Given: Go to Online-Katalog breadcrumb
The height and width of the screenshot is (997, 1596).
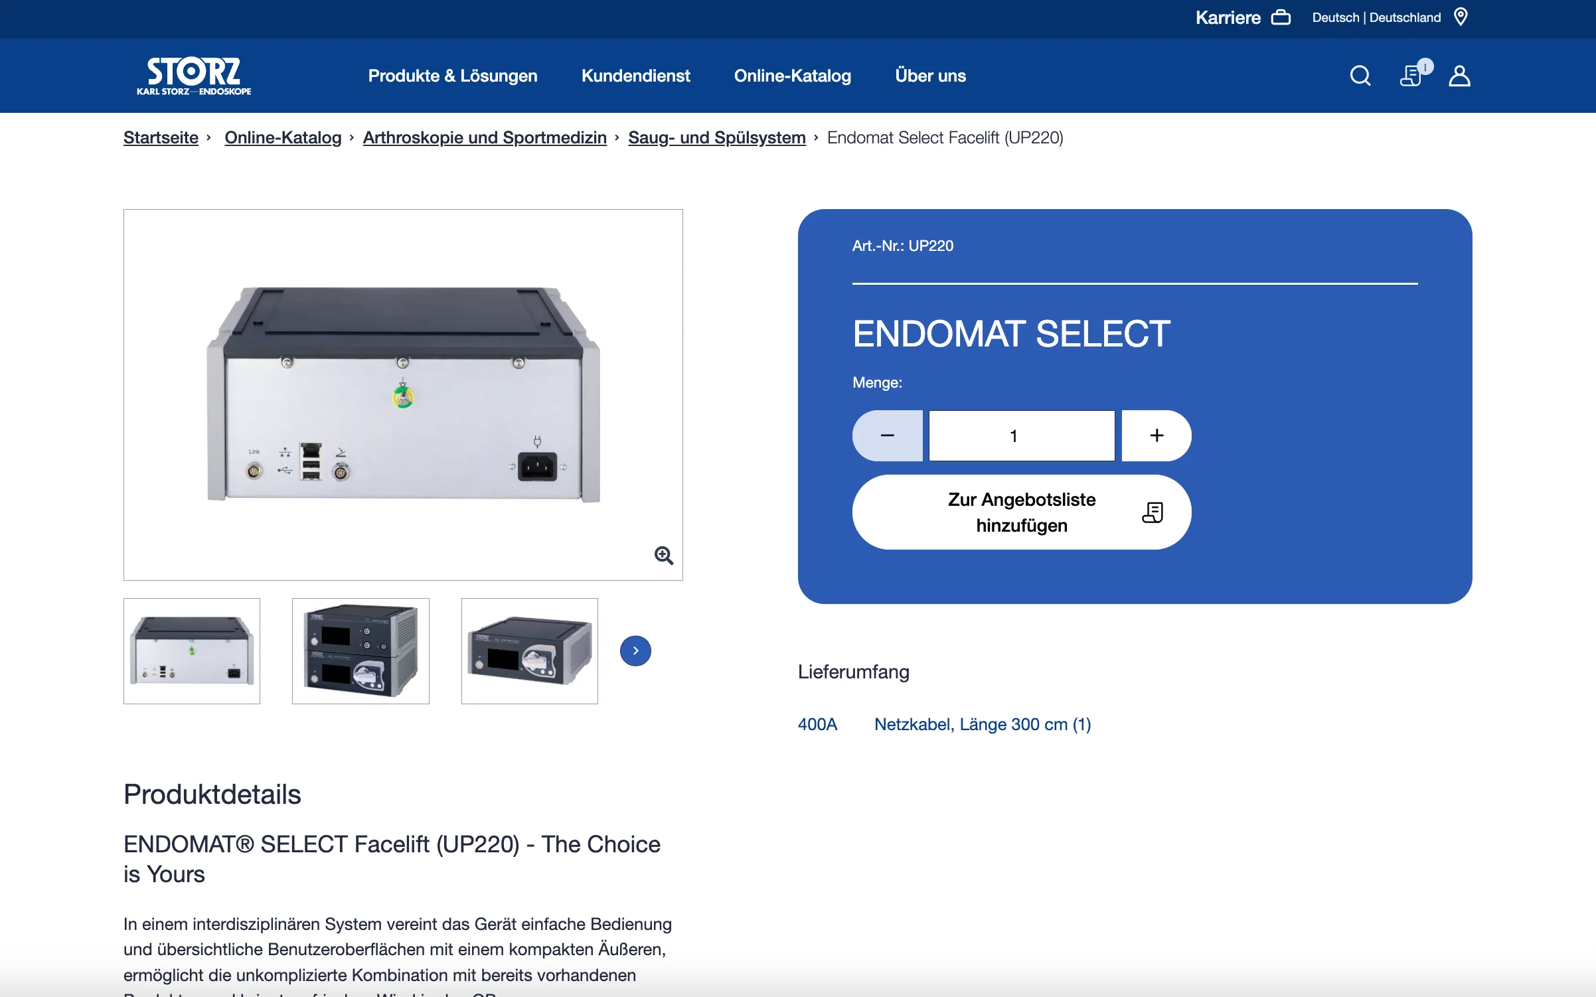Looking at the screenshot, I should pos(283,137).
